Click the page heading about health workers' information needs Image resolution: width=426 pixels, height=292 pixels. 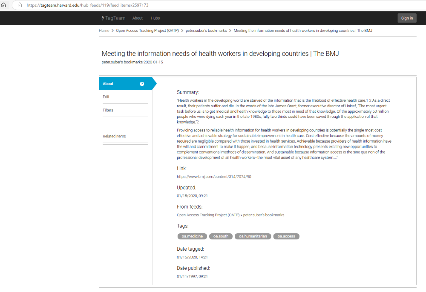click(220, 54)
